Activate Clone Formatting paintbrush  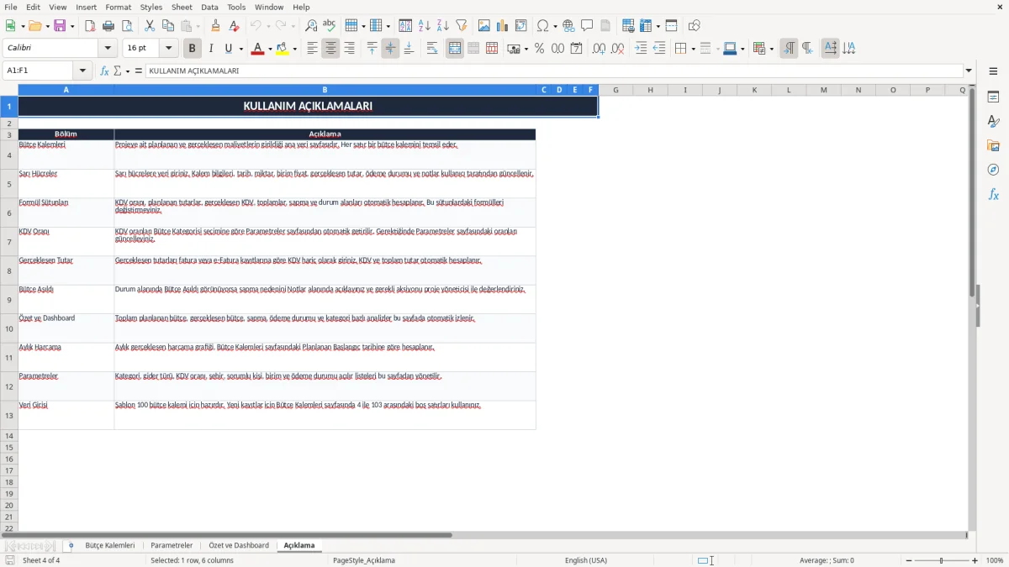click(216, 26)
